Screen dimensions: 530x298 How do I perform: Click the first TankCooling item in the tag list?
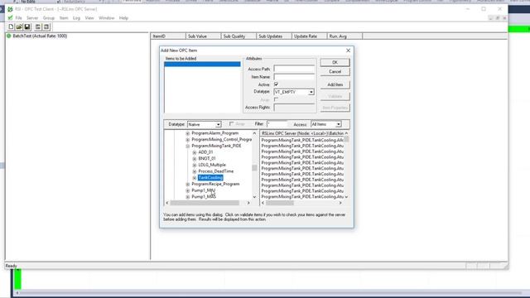302,140
